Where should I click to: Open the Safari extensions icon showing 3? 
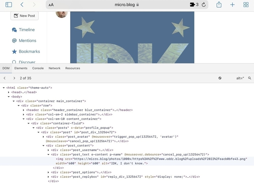(194, 5)
